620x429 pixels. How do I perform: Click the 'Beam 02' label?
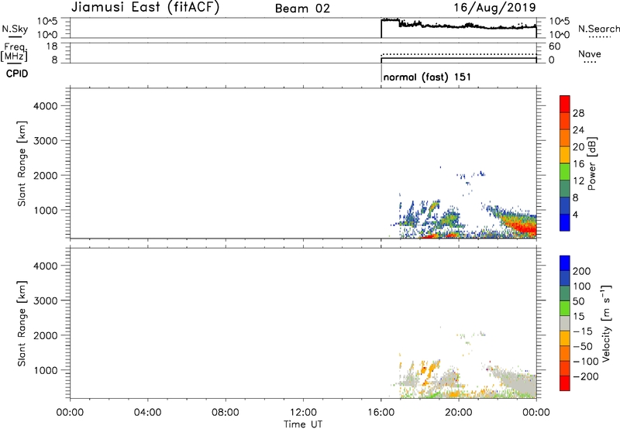click(x=302, y=9)
